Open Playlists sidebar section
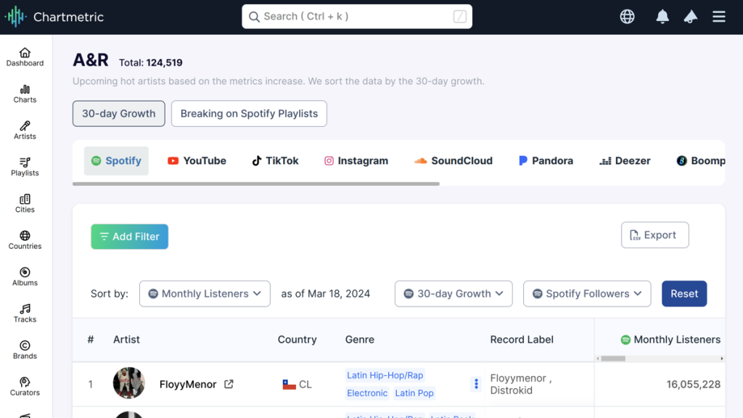This screenshot has height=418, width=743. (x=25, y=167)
